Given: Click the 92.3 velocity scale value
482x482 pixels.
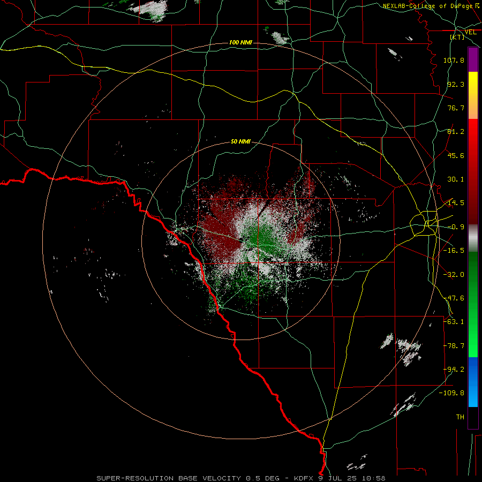Looking at the screenshot, I should (x=456, y=84).
